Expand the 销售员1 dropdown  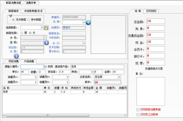36,77
